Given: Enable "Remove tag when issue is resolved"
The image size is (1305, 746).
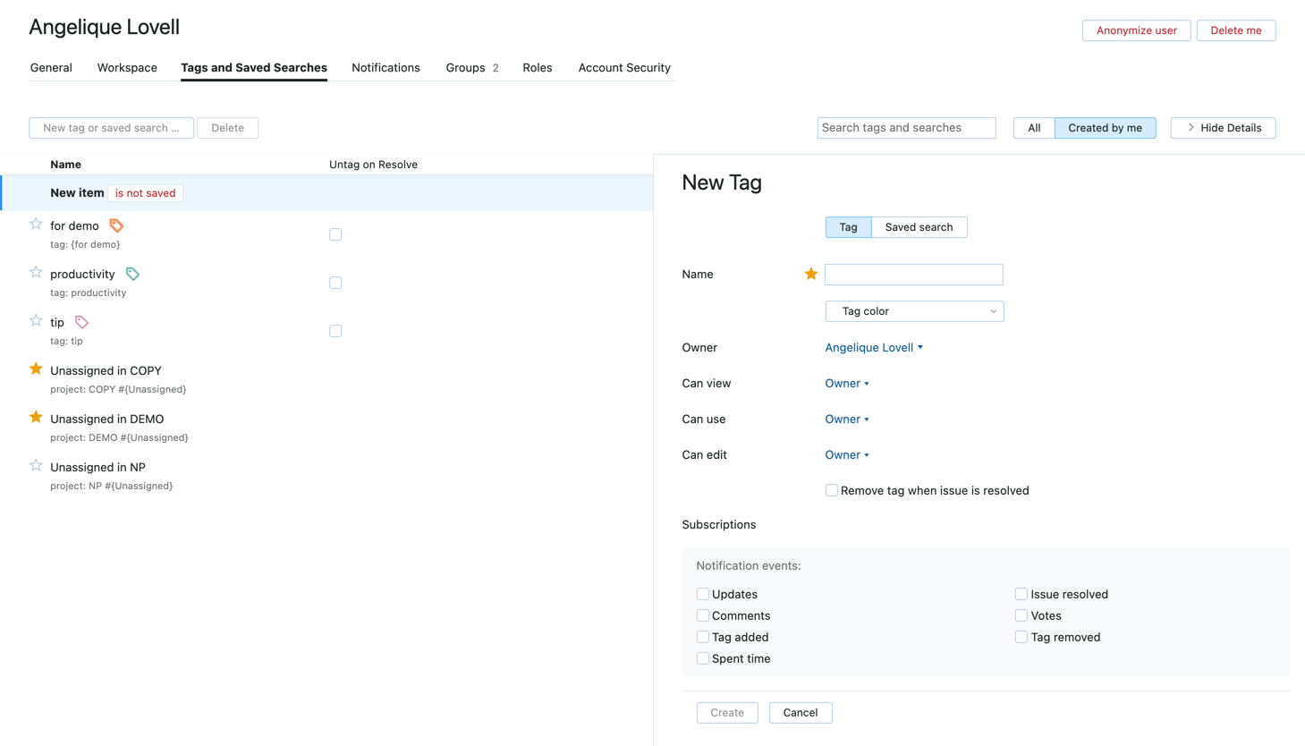Looking at the screenshot, I should click(x=831, y=490).
